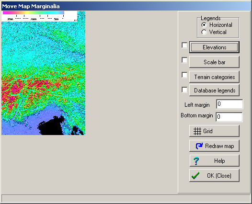Viewport: 252px width, 204px height.
Task: Open the Elevations legend button
Action: coord(215,47)
